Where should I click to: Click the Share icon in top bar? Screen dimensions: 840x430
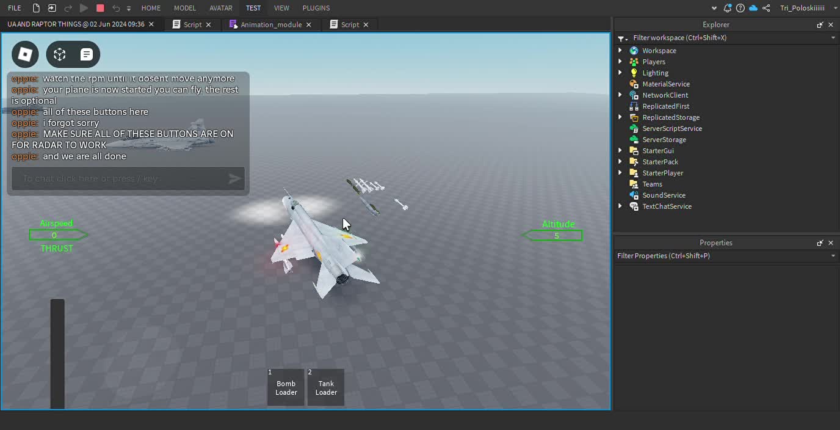click(x=766, y=8)
